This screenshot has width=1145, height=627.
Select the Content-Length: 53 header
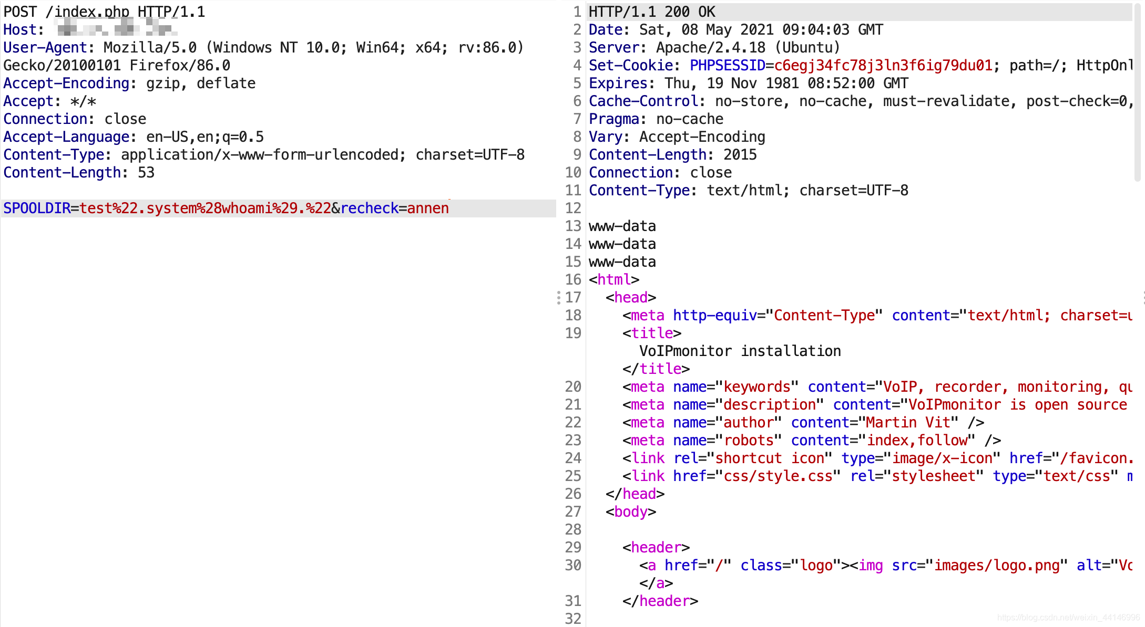coord(79,172)
